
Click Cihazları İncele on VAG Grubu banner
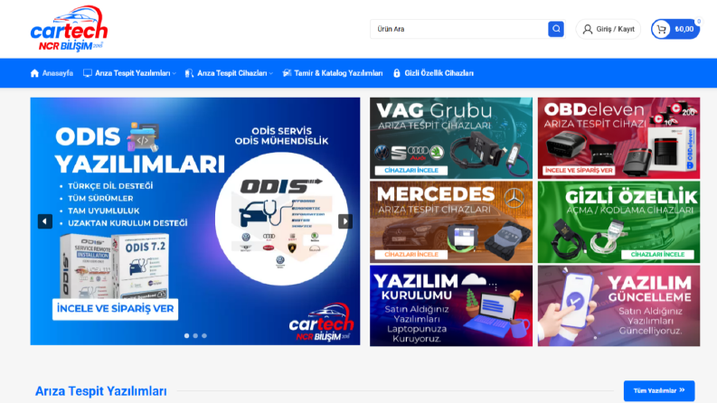point(411,170)
